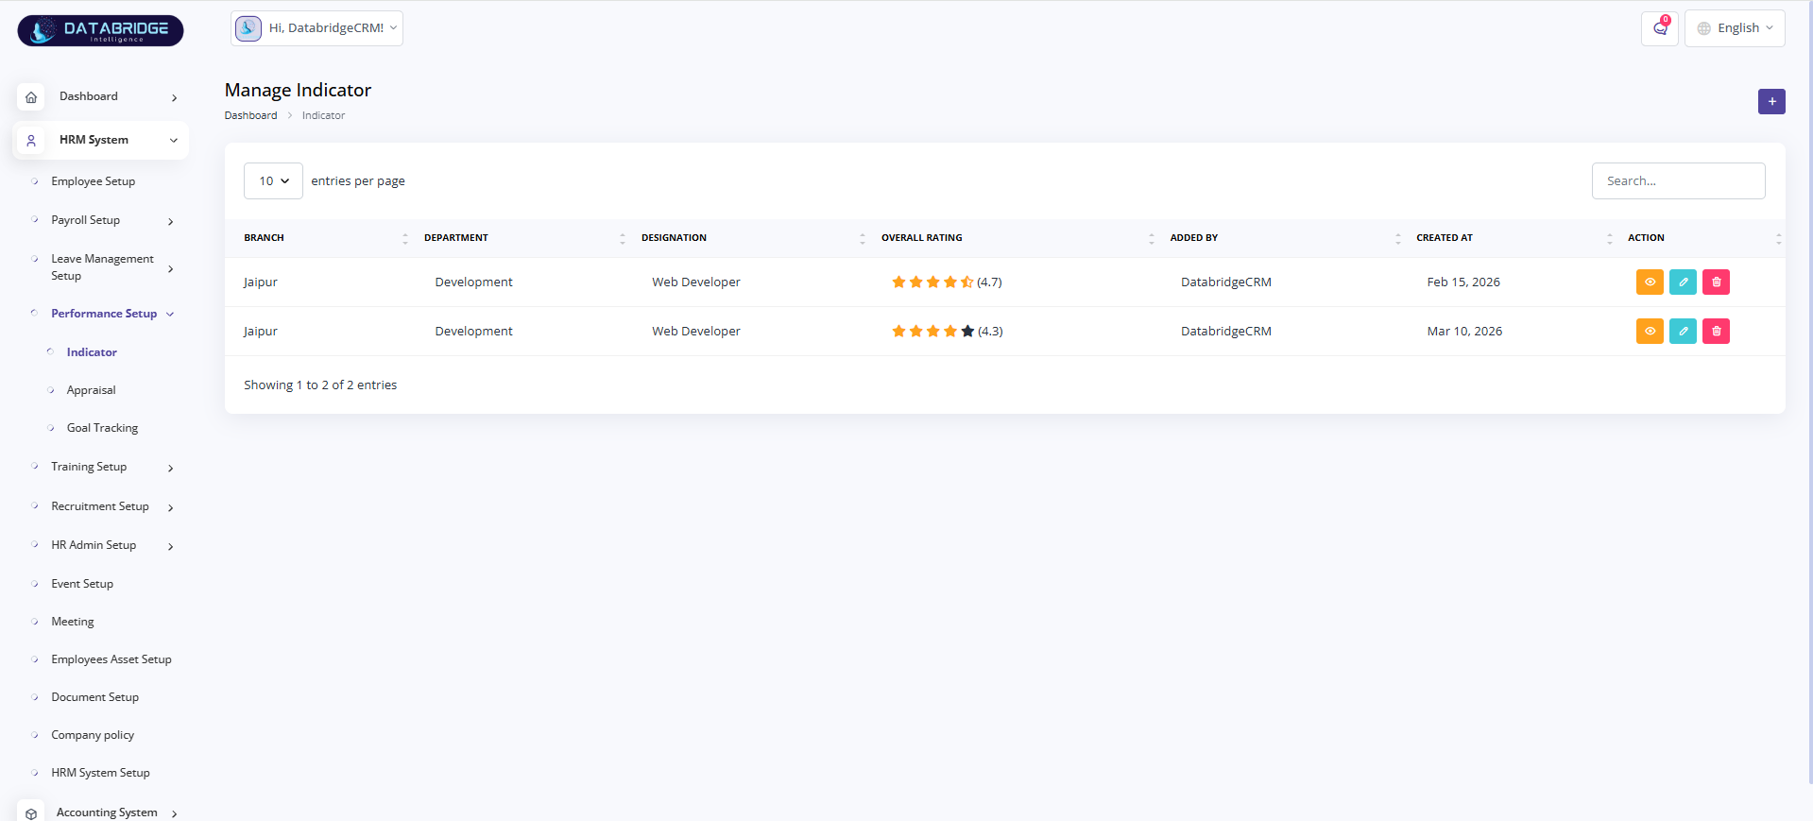Edit the Mar 10, 2026 indicator
Viewport: 1813px width, 821px height.
pos(1683,331)
